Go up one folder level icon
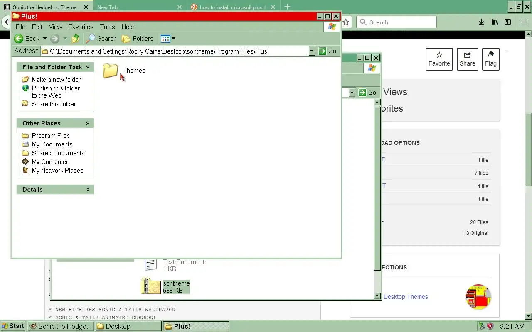Image resolution: width=532 pixels, height=332 pixels. coord(76,39)
